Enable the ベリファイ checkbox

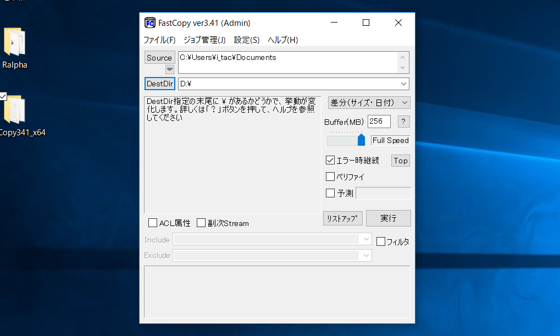[330, 177]
